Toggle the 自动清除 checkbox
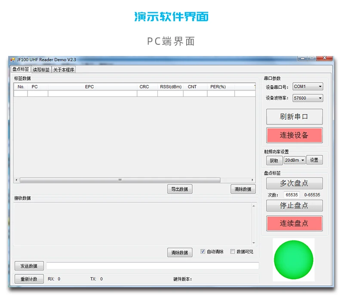 tap(203, 251)
